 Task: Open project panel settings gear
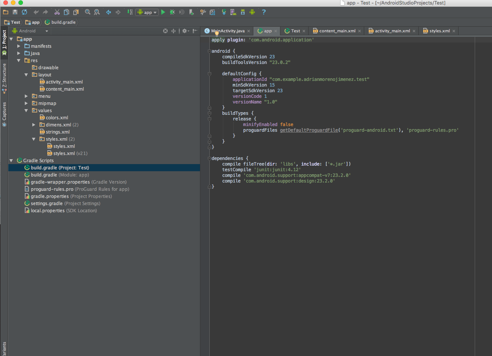pyautogui.click(x=185, y=31)
